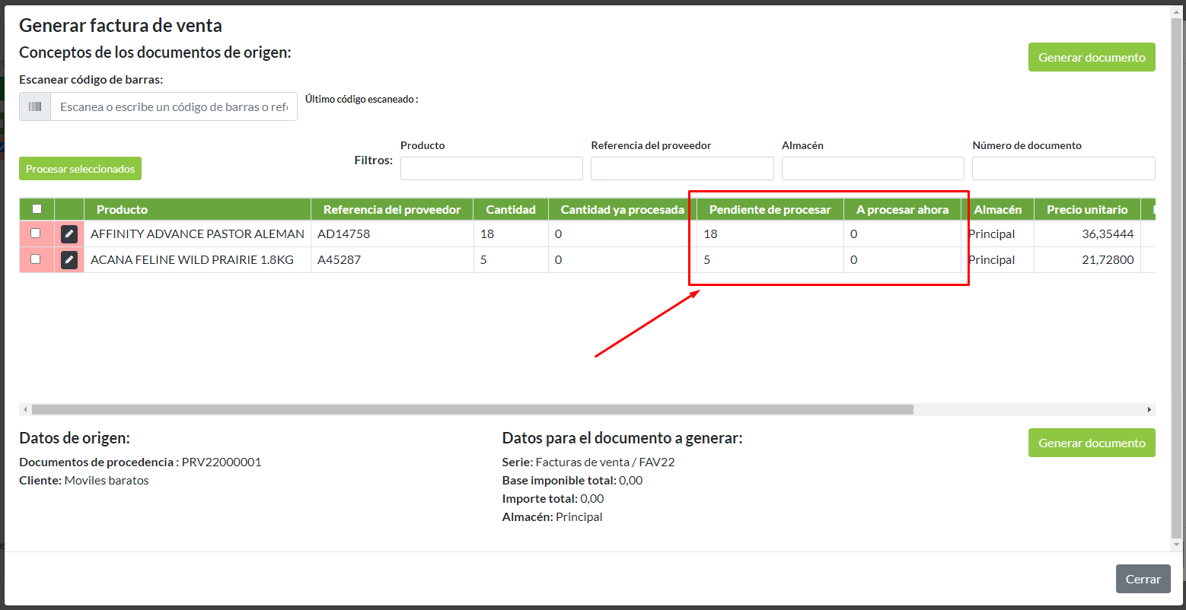Image resolution: width=1186 pixels, height=610 pixels.
Task: Click the Procesar seleccionados button
Action: pos(80,169)
